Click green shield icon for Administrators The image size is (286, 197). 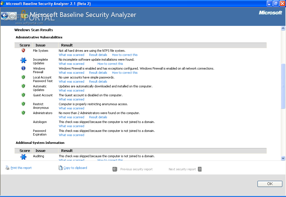coord(23,113)
